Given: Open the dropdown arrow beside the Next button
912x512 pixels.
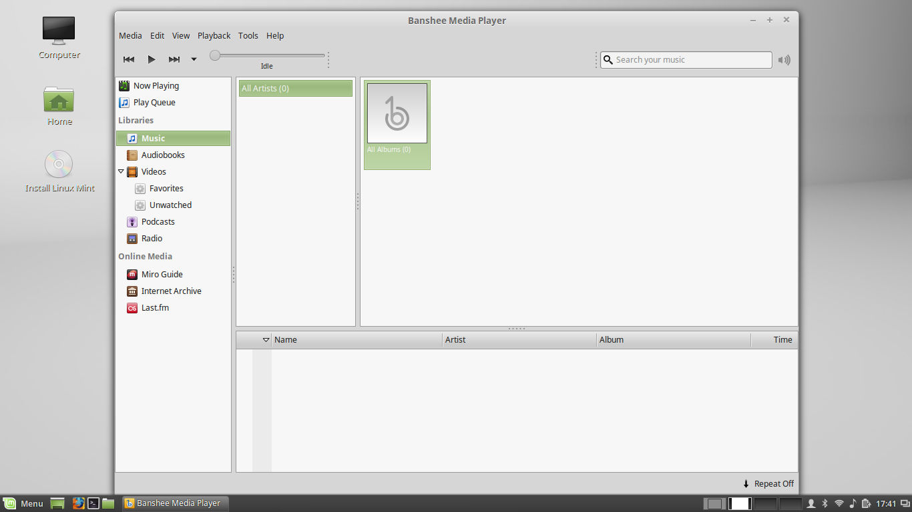Looking at the screenshot, I should 194,59.
